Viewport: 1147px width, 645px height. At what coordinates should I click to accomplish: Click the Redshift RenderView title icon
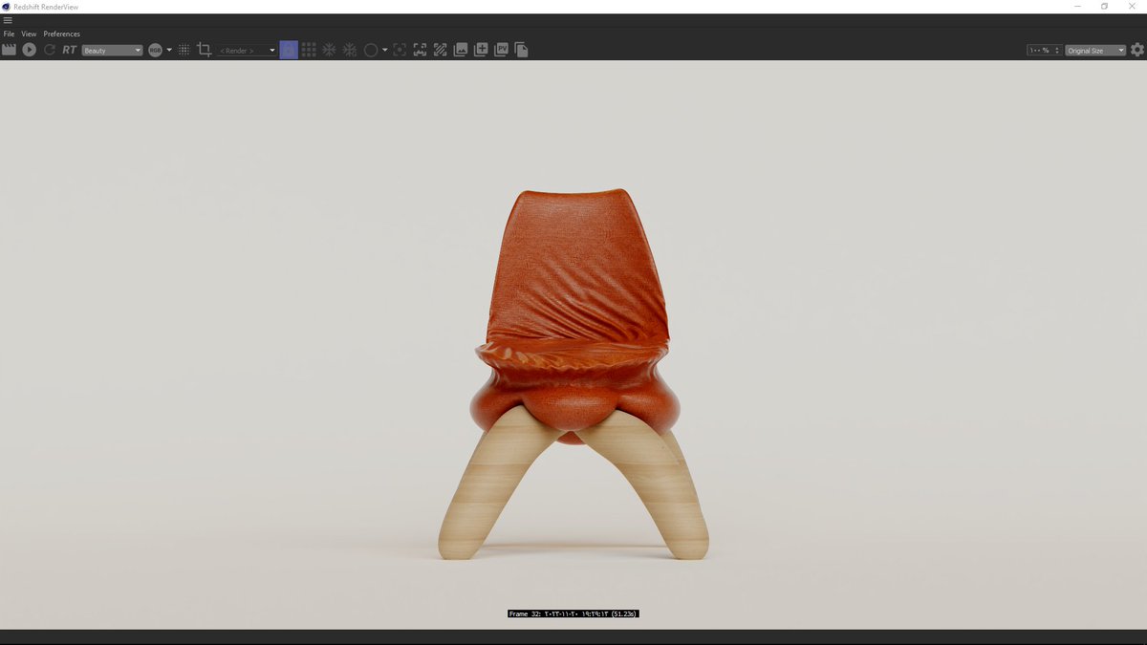[x=7, y=6]
